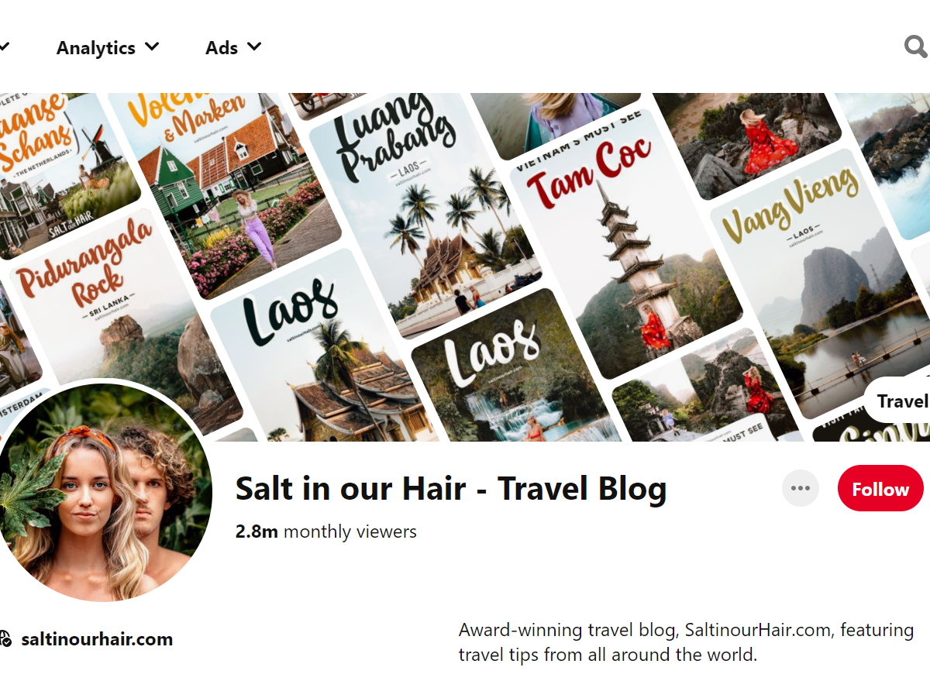Click the verified globe icon beside saltinourhair.com
Viewport: 930px width, 688px height.
click(5, 639)
